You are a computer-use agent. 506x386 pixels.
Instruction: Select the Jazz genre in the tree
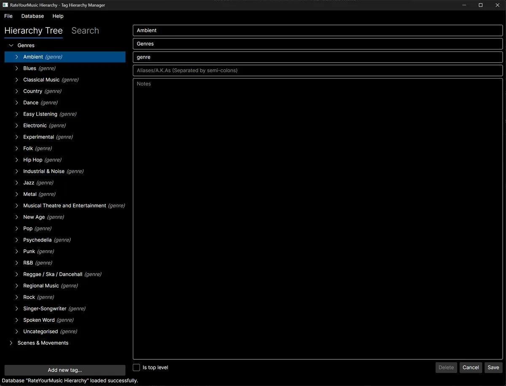30,182
